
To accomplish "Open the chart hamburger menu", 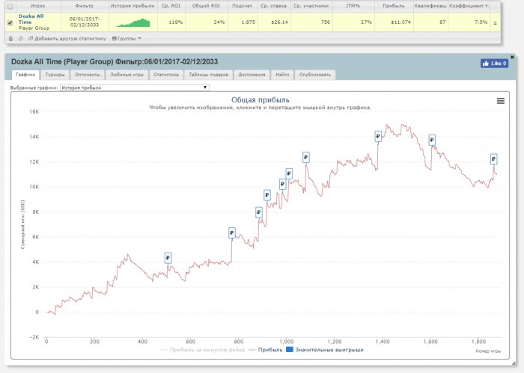I will pos(501,101).
